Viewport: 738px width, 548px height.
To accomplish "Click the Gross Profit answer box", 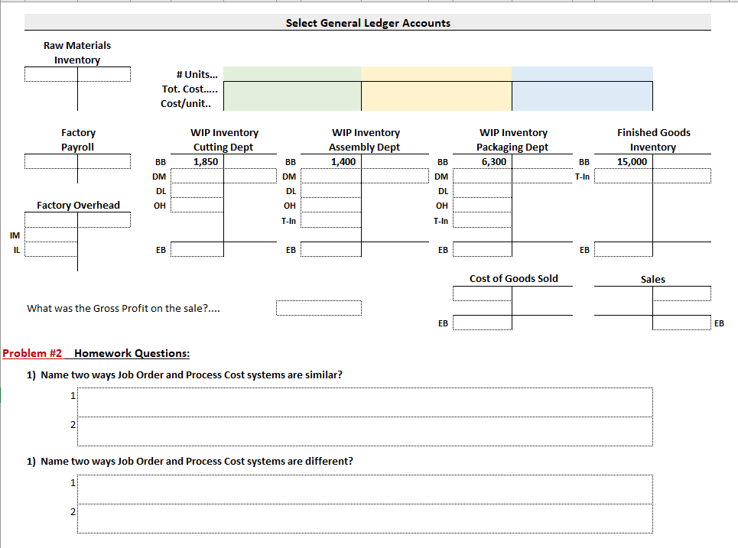I will tap(319, 308).
